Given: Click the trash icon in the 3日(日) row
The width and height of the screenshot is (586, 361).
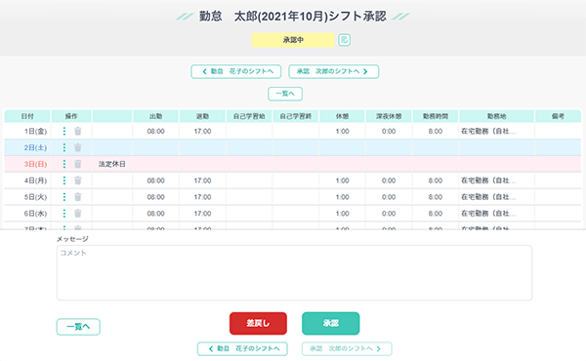Looking at the screenshot, I should pos(78,164).
